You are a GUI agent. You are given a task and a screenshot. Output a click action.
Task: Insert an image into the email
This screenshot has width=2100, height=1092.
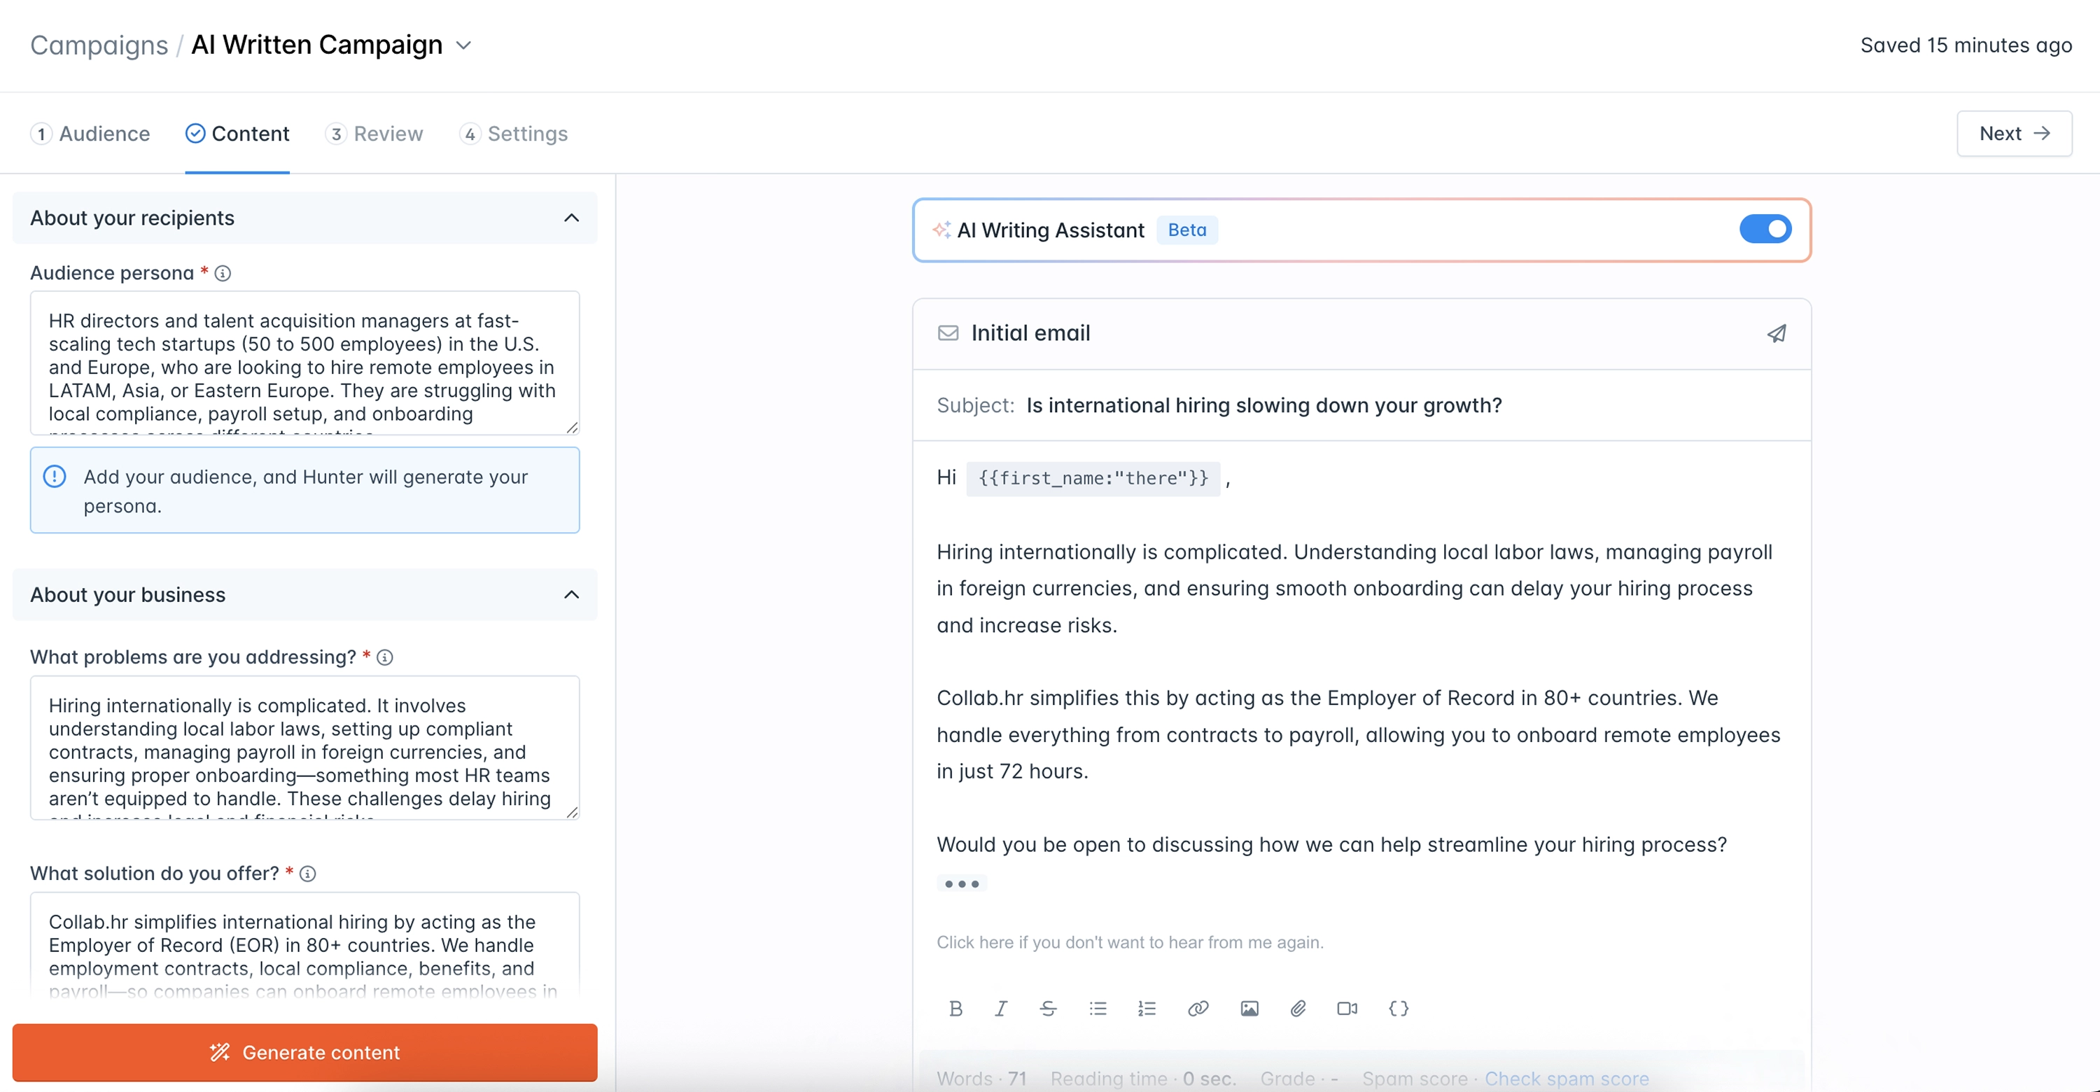coord(1249,1008)
